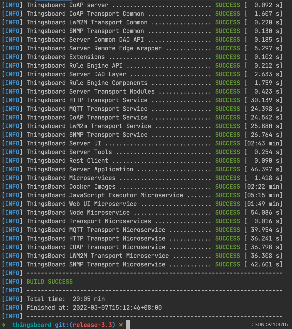Click the green prompt arrow symbol
Viewport: 292px width, 329px height.
[x=4, y=325]
